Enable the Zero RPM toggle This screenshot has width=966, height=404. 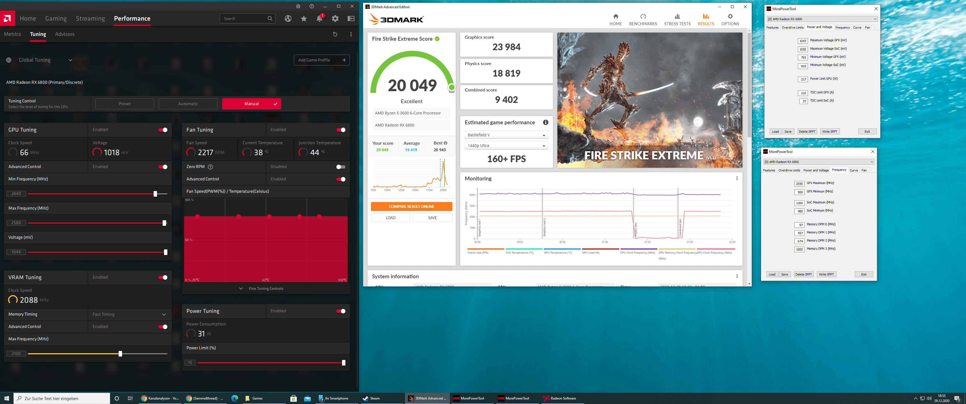tap(341, 167)
